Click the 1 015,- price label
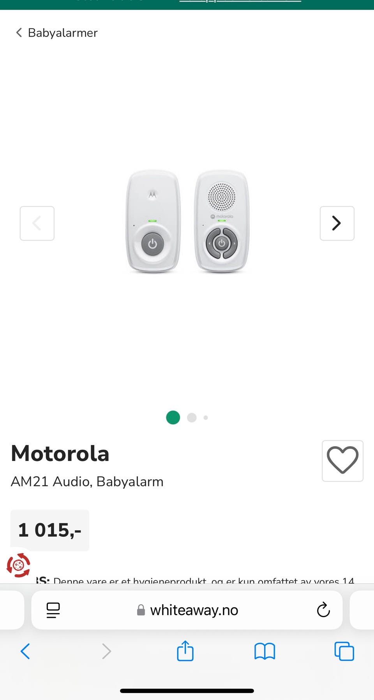This screenshot has width=374, height=700. click(50, 530)
